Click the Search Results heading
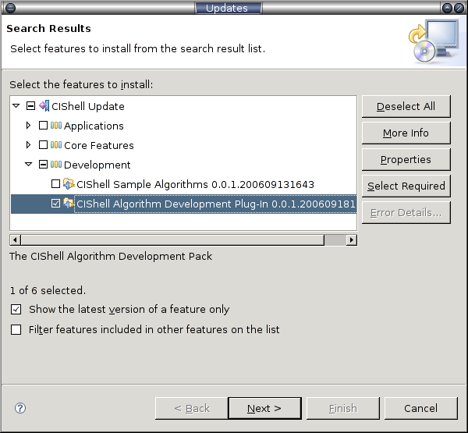 click(48, 28)
